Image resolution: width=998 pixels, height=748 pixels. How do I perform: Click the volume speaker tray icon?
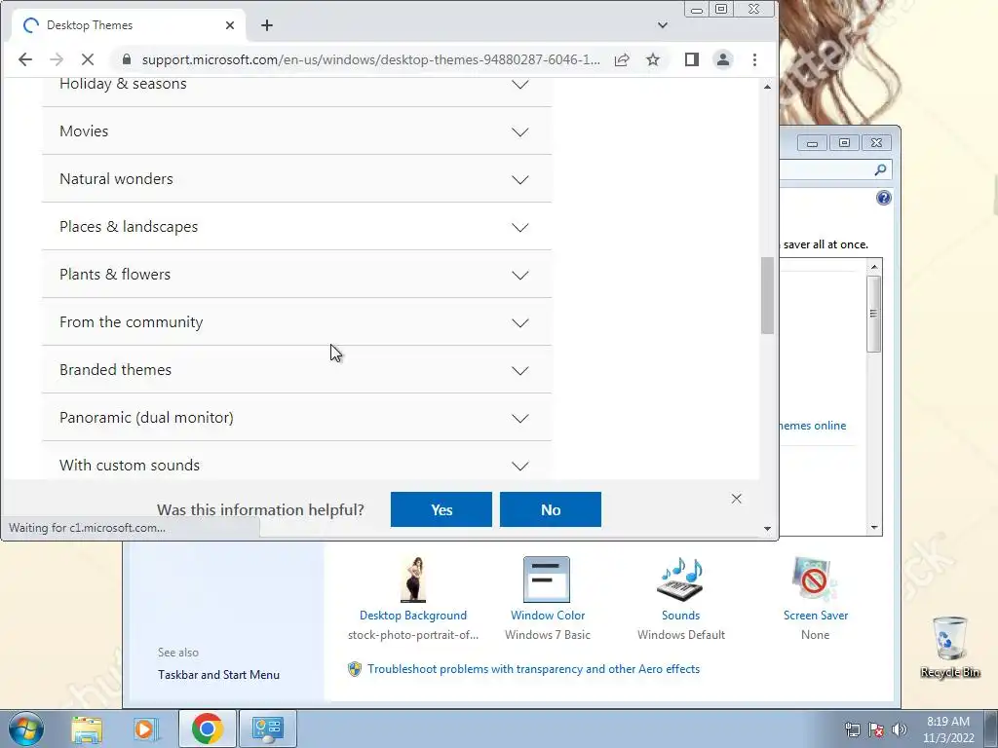click(x=900, y=729)
